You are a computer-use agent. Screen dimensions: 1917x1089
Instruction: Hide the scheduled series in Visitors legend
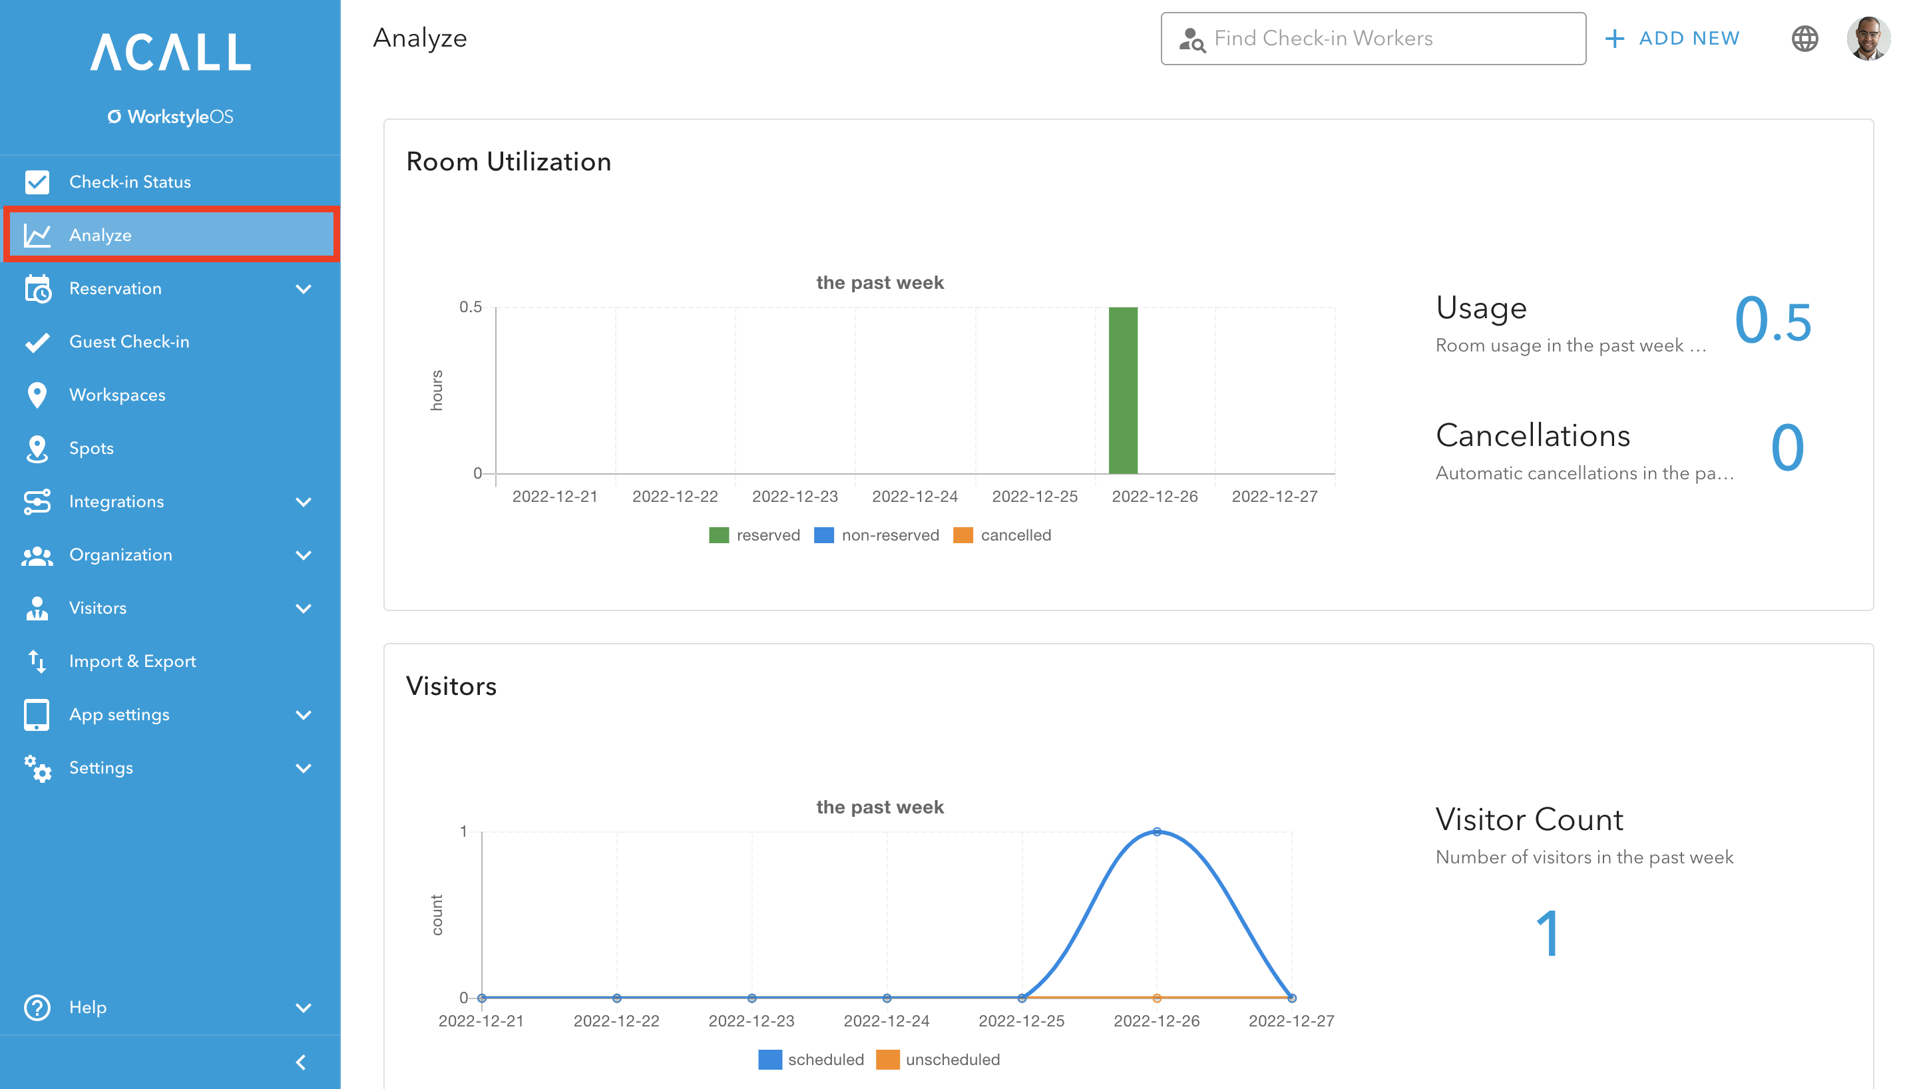point(811,1059)
